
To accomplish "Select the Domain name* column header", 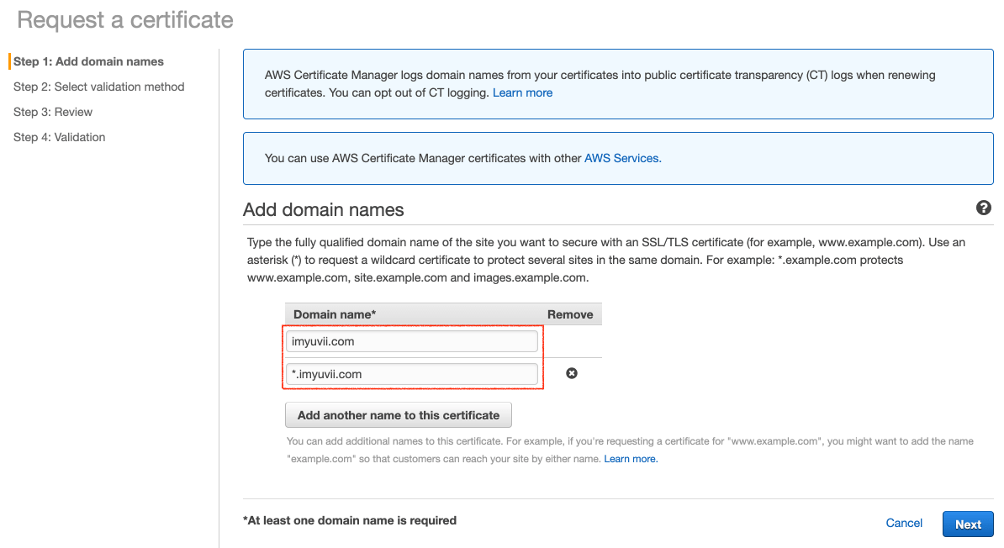I will 334,314.
